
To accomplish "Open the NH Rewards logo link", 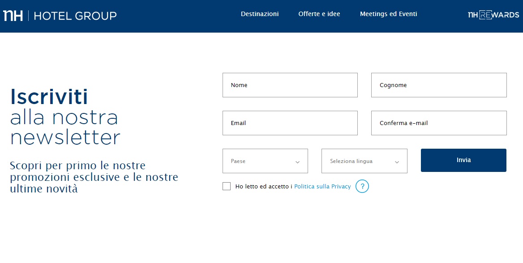I will tap(493, 15).
